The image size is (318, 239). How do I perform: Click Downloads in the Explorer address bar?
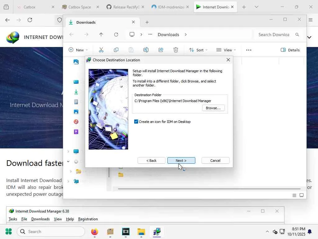click(x=168, y=35)
